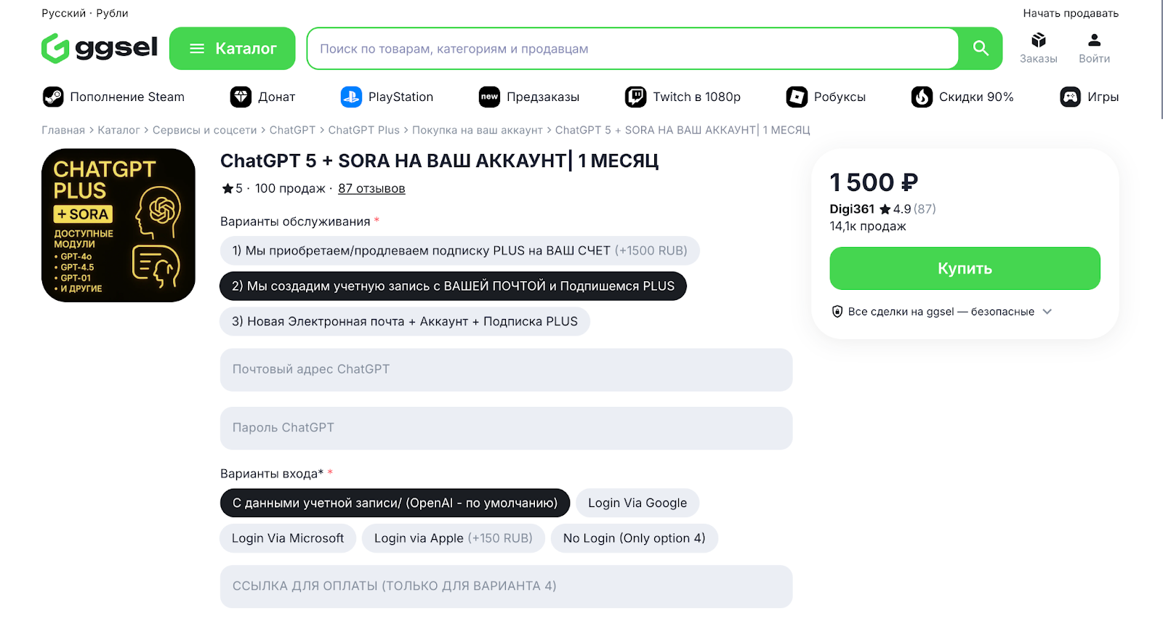Screen dimensions: 1163x632
Task: Open the Каталог menu
Action: click(233, 49)
